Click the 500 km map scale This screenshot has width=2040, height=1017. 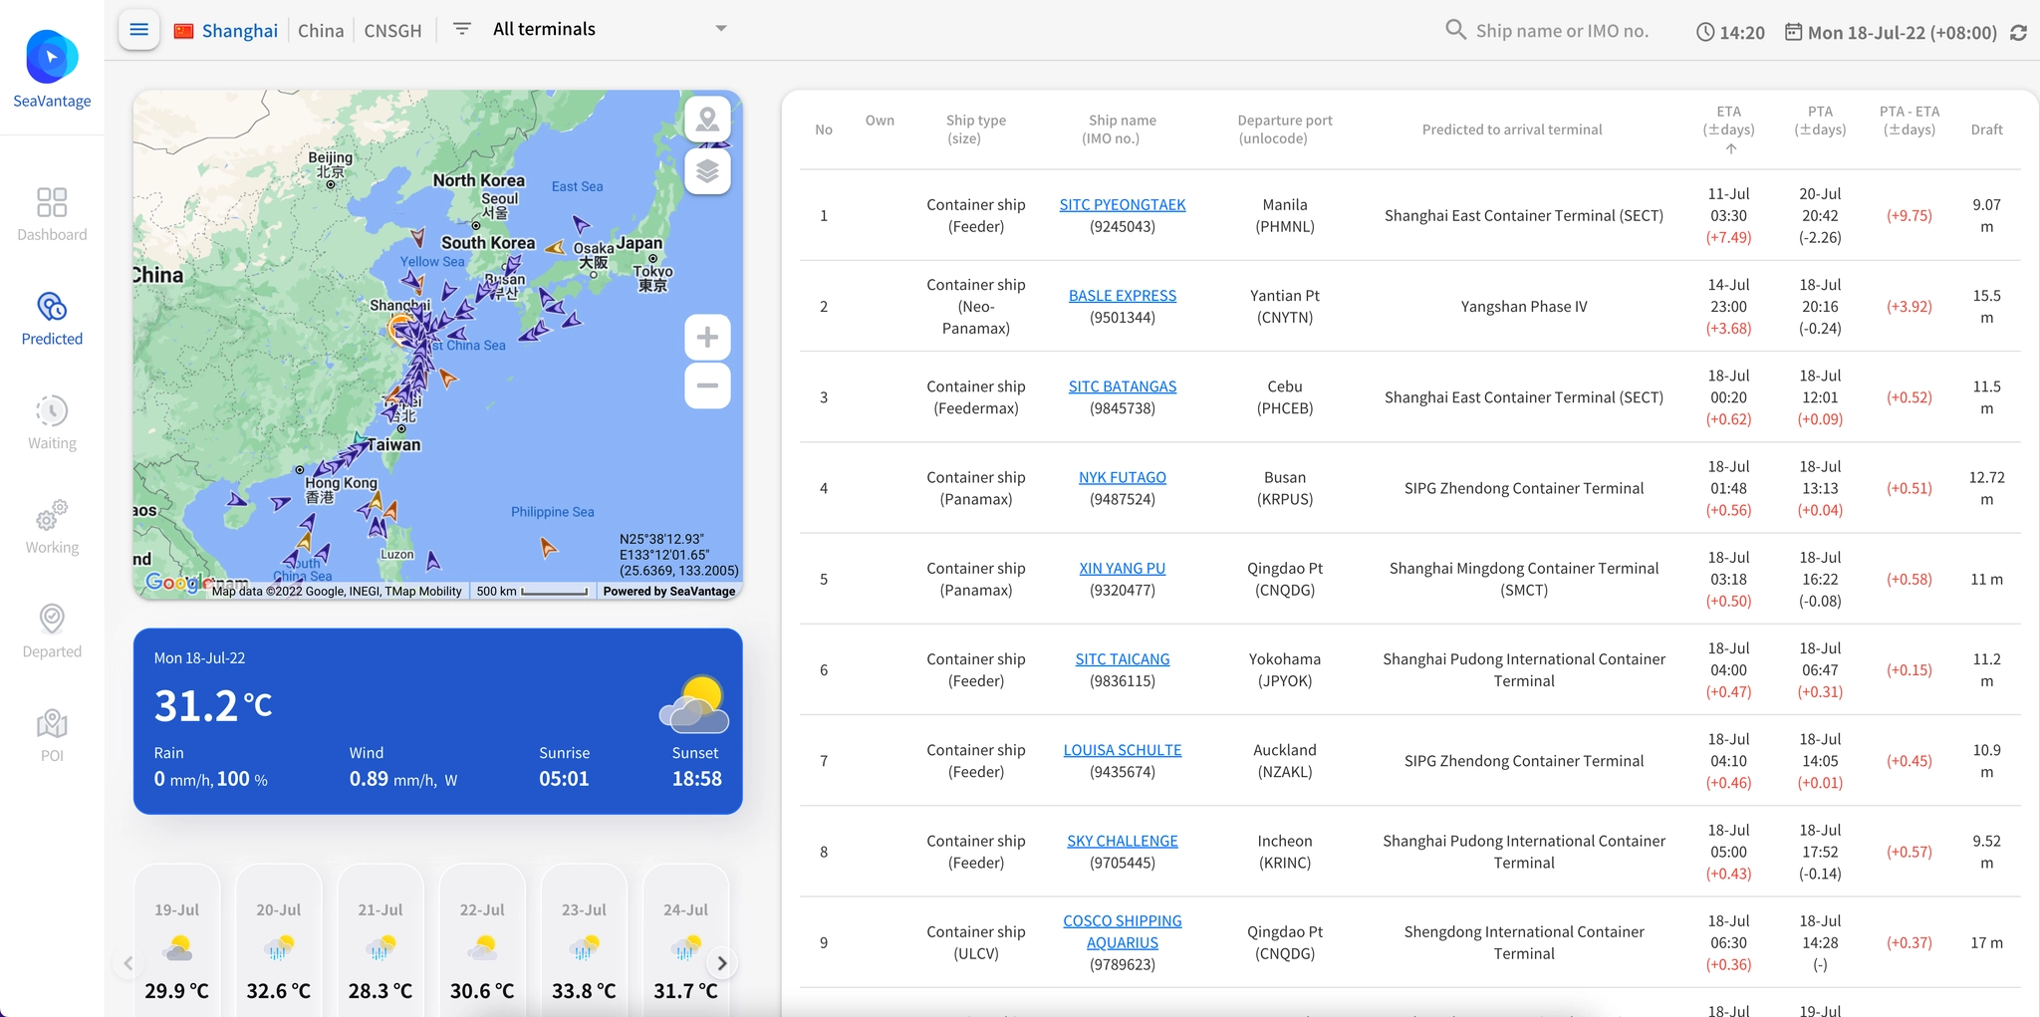(532, 591)
